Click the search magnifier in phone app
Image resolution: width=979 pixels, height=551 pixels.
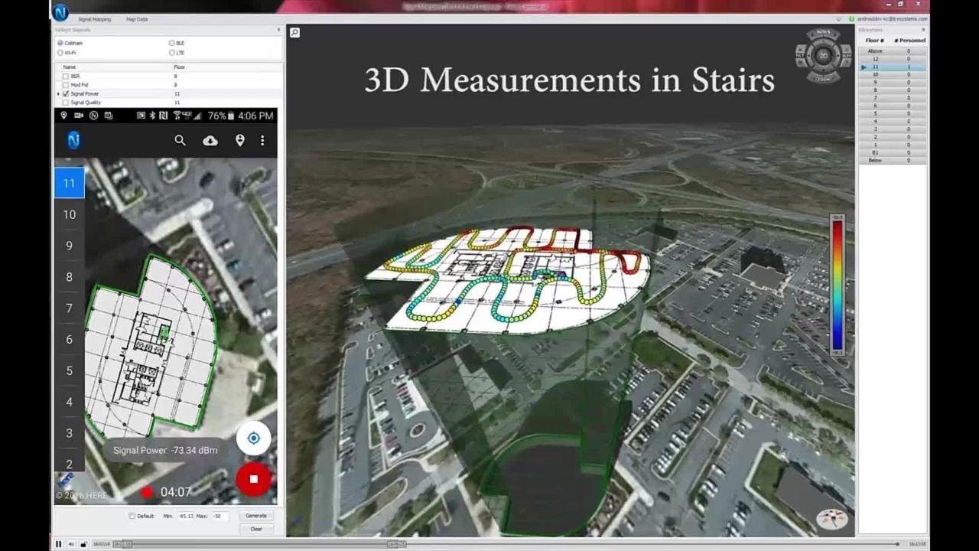[x=180, y=140]
